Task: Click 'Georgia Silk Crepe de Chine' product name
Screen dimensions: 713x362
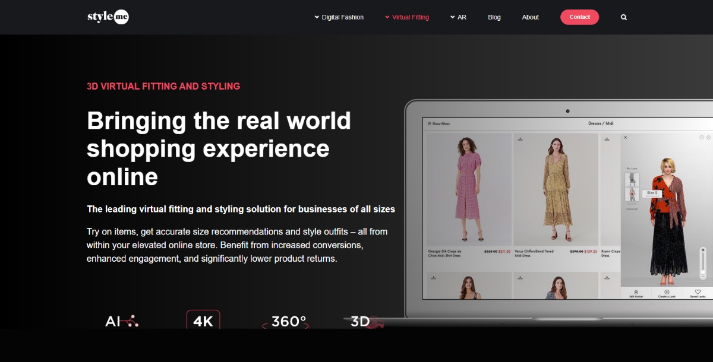Action: (444, 253)
